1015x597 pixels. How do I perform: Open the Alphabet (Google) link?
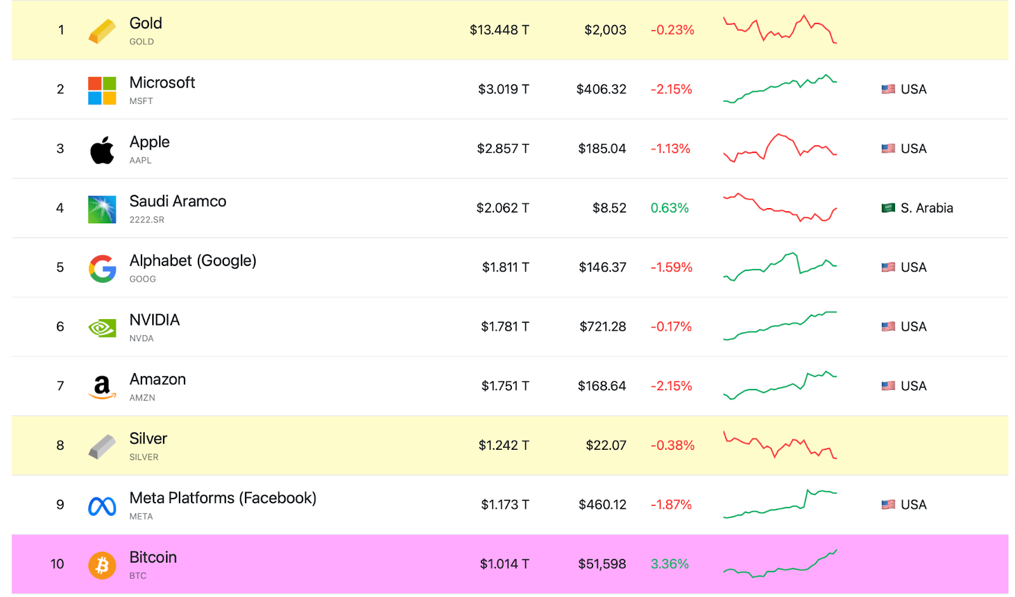click(193, 261)
